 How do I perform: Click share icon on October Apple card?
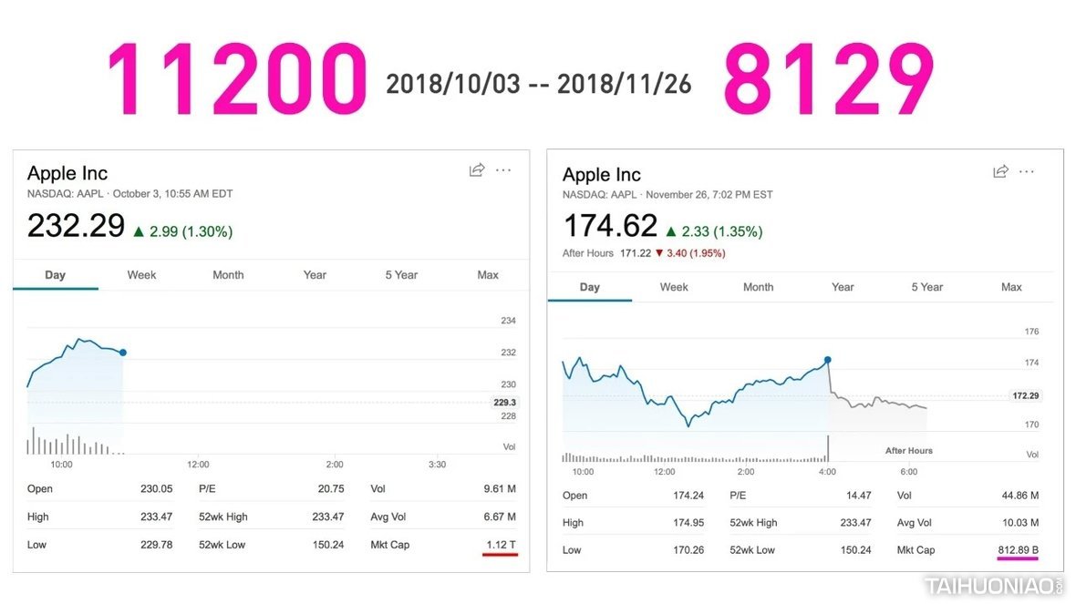tap(476, 170)
